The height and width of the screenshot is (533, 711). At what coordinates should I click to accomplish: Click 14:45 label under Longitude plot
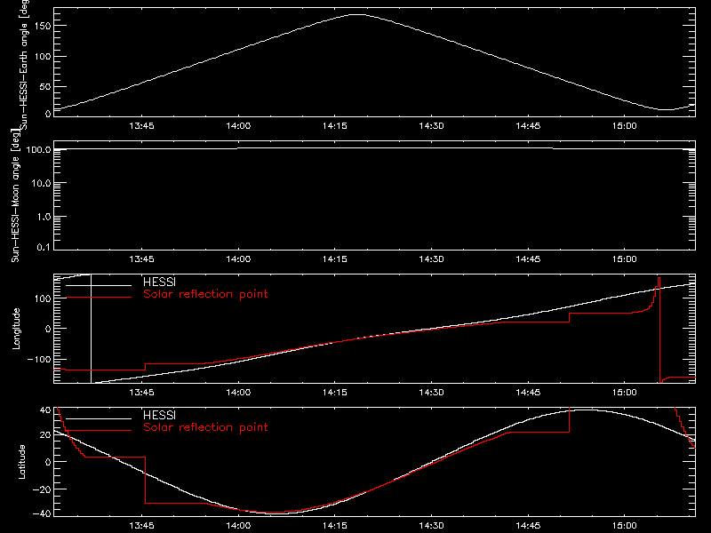click(528, 393)
